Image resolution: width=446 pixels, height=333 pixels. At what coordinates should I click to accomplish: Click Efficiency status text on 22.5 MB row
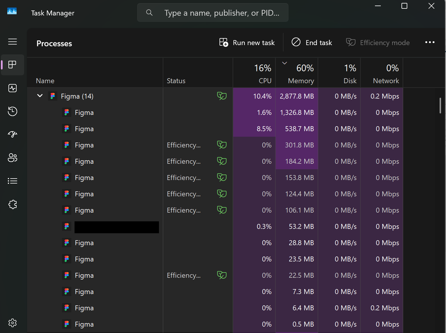pyautogui.click(x=184, y=275)
